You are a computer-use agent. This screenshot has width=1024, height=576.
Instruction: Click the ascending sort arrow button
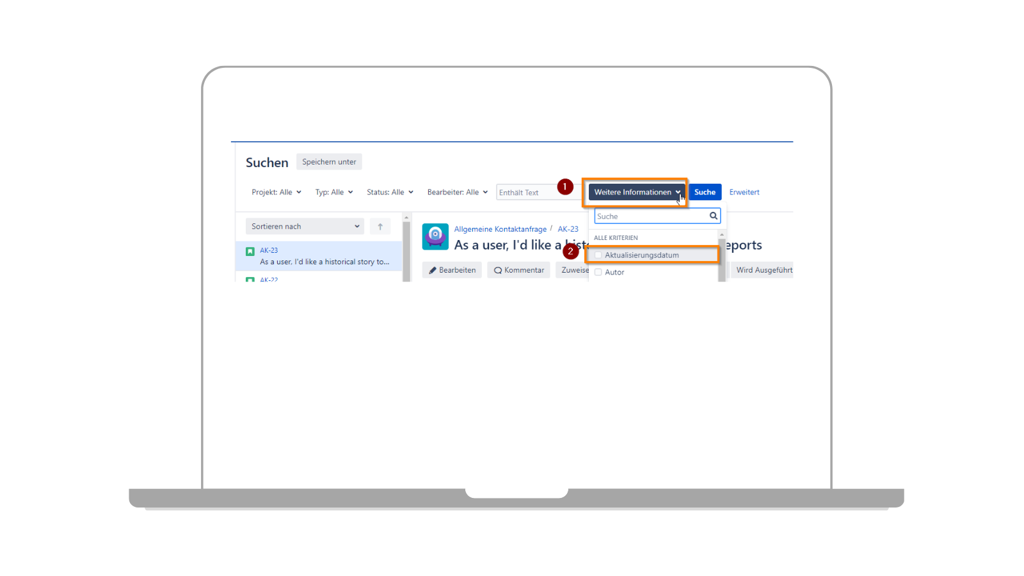[380, 227]
